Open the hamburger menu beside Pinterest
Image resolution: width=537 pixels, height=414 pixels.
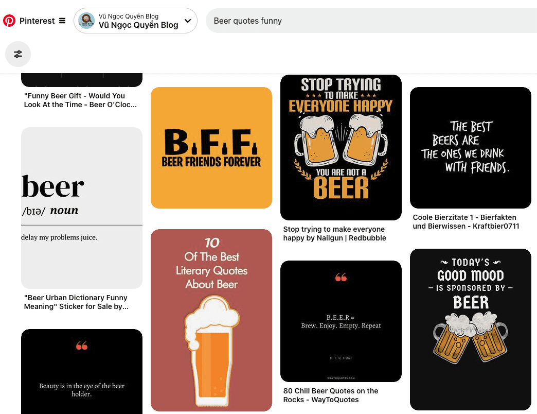pos(62,21)
